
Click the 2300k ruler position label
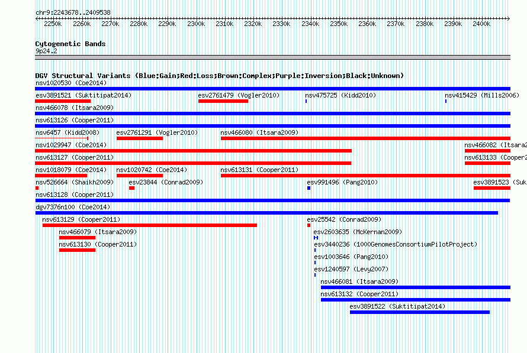pyautogui.click(x=196, y=24)
